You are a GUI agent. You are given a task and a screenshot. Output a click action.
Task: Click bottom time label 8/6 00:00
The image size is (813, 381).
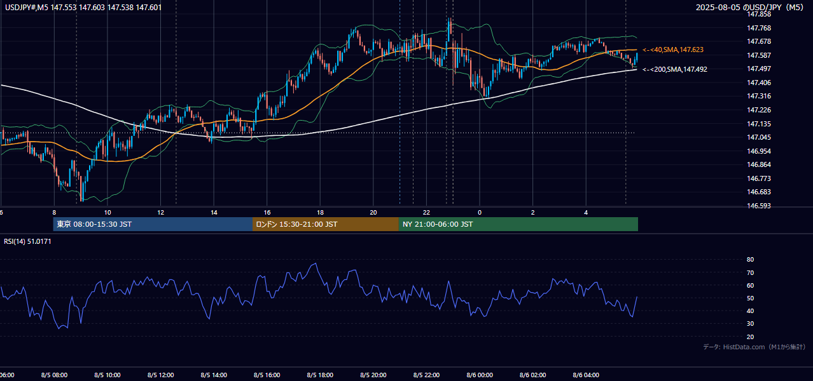click(x=480, y=375)
